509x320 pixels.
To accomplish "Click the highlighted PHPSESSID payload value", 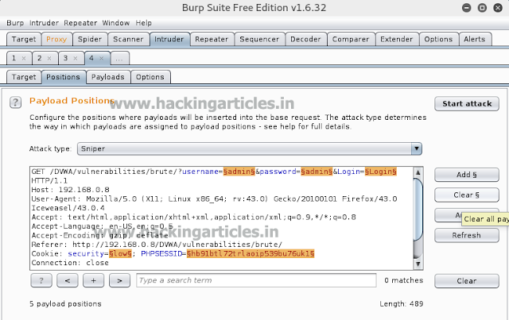I will pyautogui.click(x=251, y=253).
